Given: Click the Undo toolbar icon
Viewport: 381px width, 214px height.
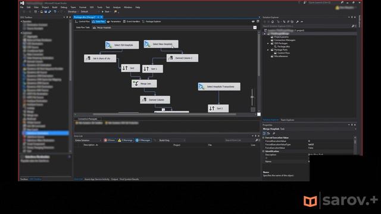Looking at the screenshot, I should pos(55,12).
